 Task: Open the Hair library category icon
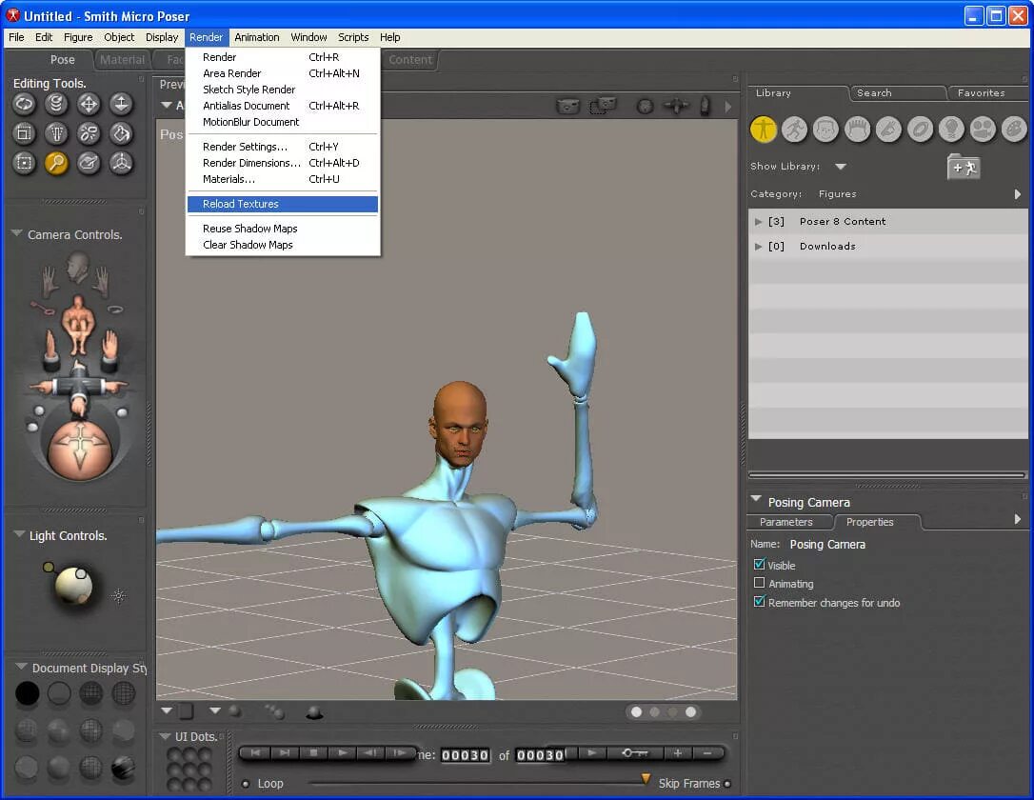pos(858,129)
